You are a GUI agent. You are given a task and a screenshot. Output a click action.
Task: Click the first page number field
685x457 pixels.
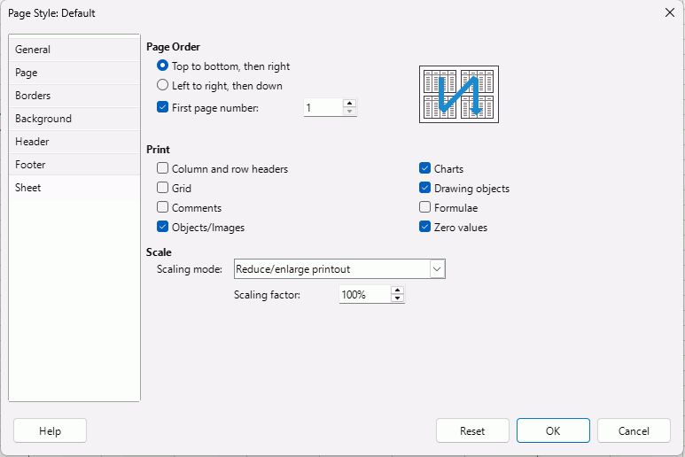point(323,107)
